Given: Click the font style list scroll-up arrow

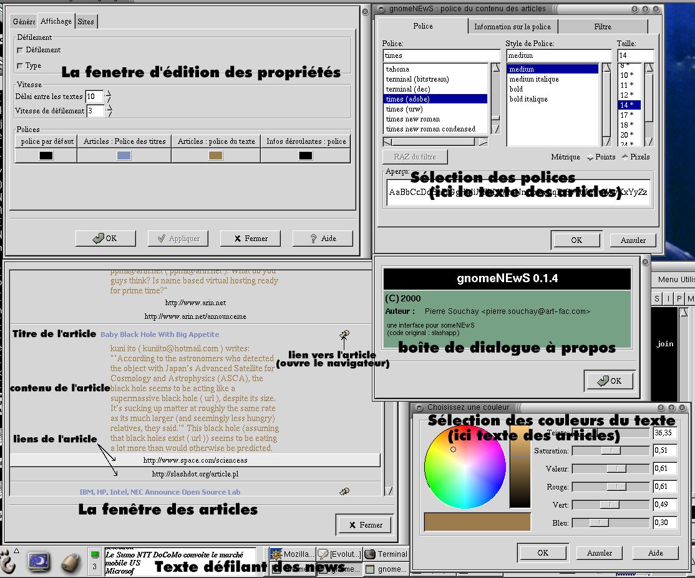Looking at the screenshot, I should 606,68.
